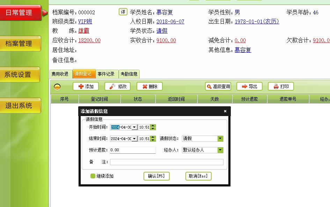Expand the 经办人 dropdown

[x=220, y=150]
